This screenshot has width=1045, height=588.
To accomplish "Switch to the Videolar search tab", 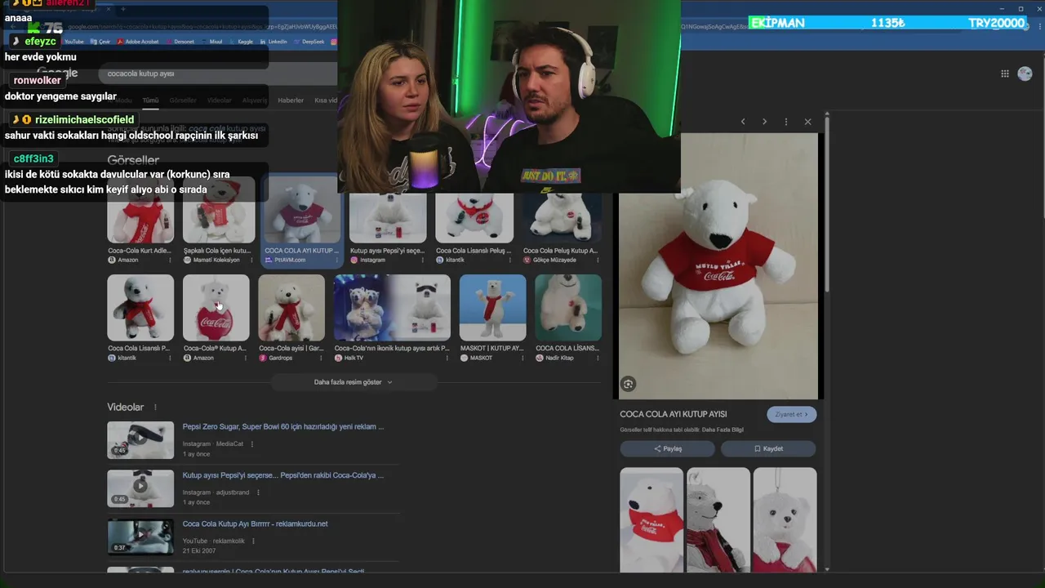I will 219,100.
